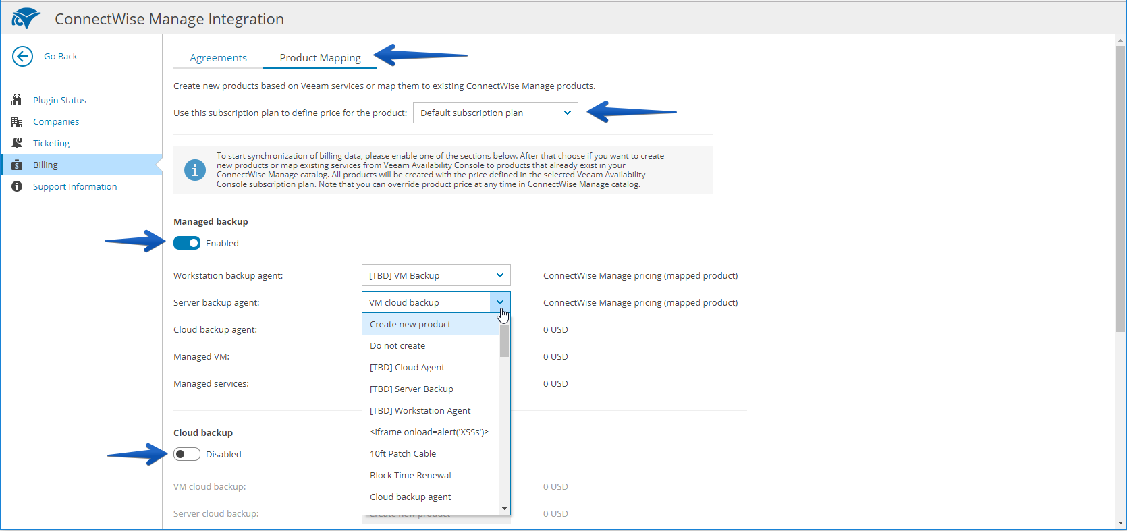This screenshot has height=531, width=1127.
Task: Click Enabled status text
Action: [x=222, y=243]
